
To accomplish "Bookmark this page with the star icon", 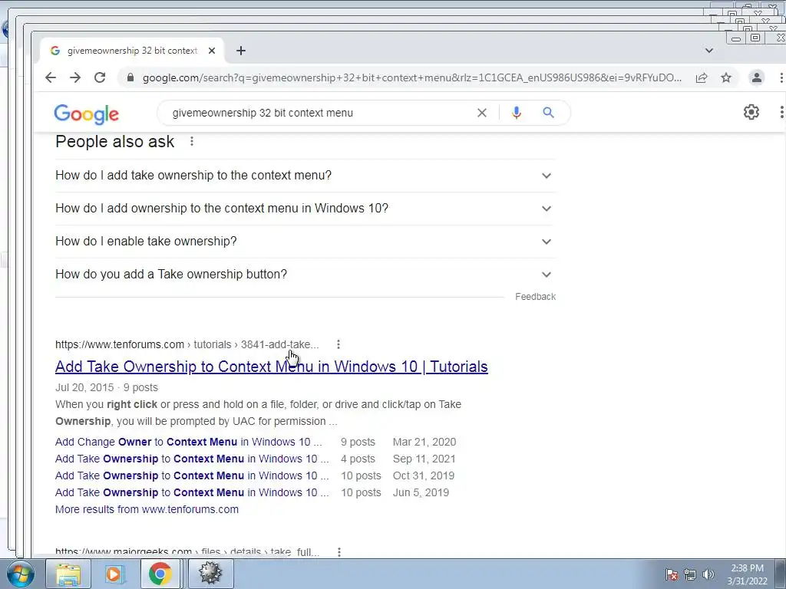I will tap(726, 77).
